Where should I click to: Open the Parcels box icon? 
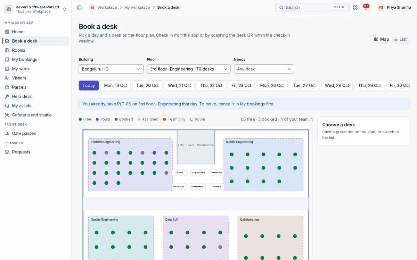pyautogui.click(x=7, y=87)
